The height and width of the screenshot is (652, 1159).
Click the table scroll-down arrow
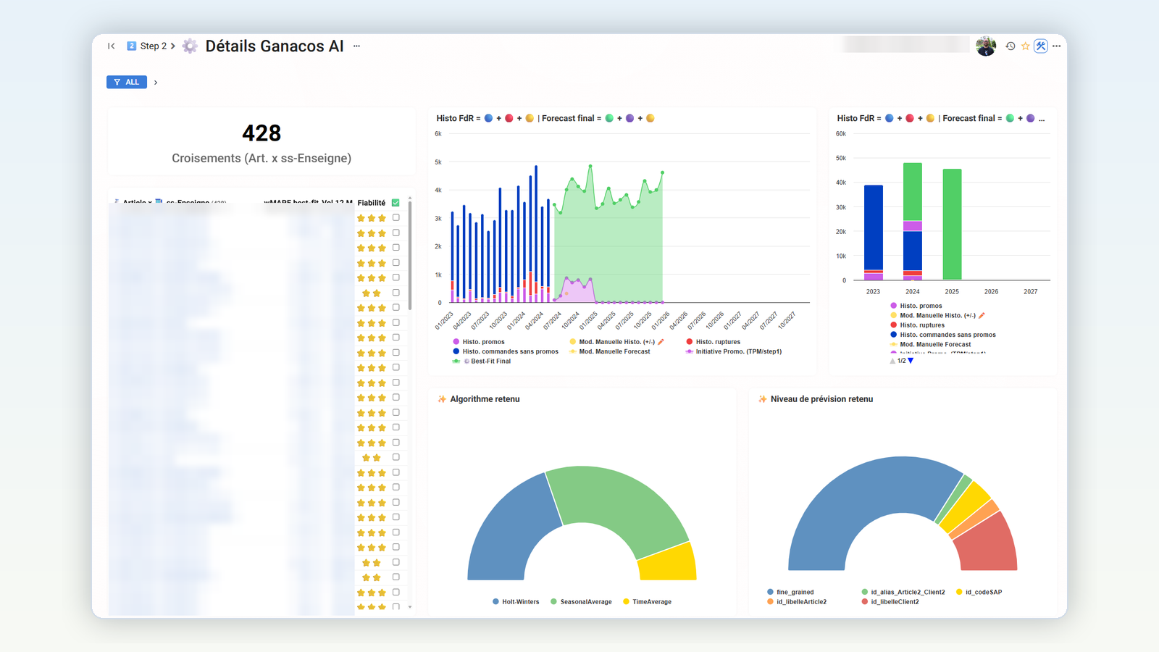(x=410, y=607)
